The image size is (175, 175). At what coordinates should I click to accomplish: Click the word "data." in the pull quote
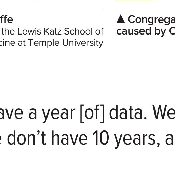click(x=128, y=112)
